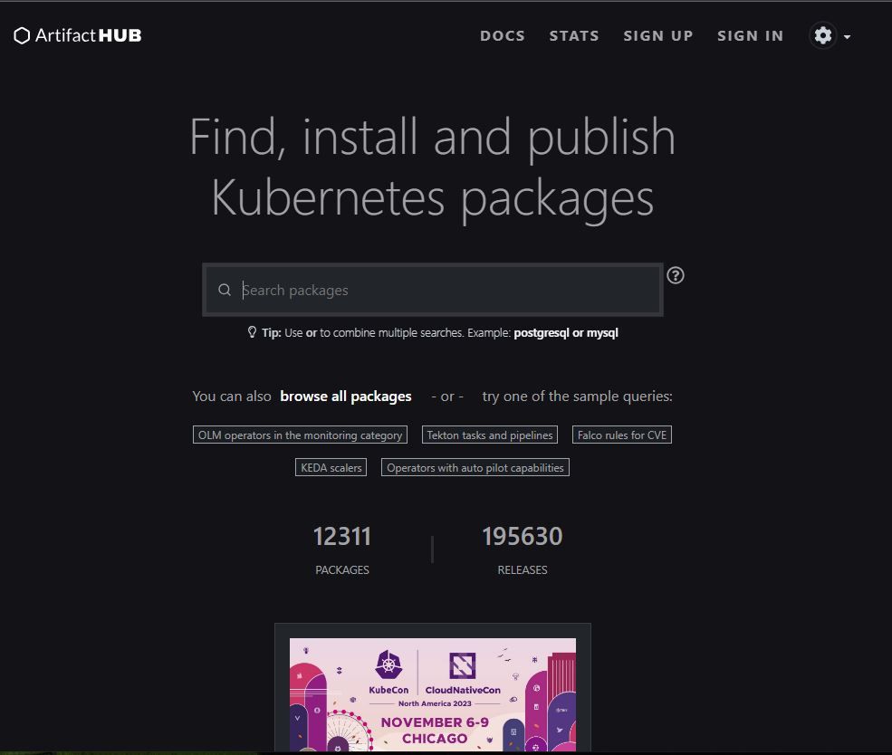Click the RELEASES label
The image size is (892, 755).
pyautogui.click(x=523, y=569)
